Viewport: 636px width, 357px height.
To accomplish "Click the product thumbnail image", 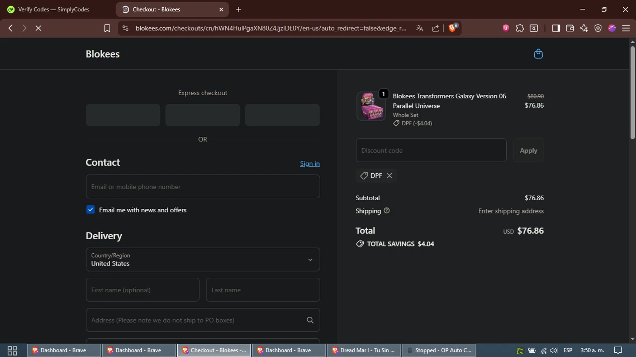I will [371, 106].
